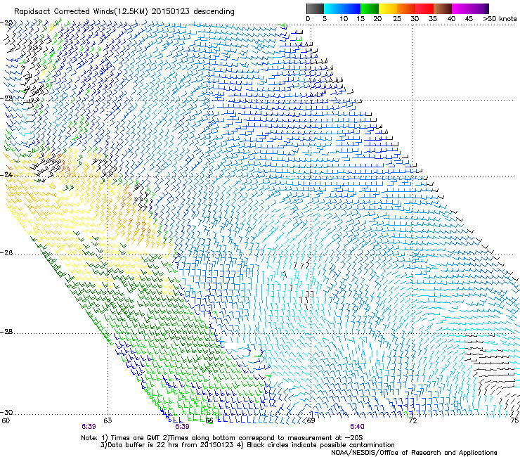Click the '60' longitude axis label

[6, 420]
